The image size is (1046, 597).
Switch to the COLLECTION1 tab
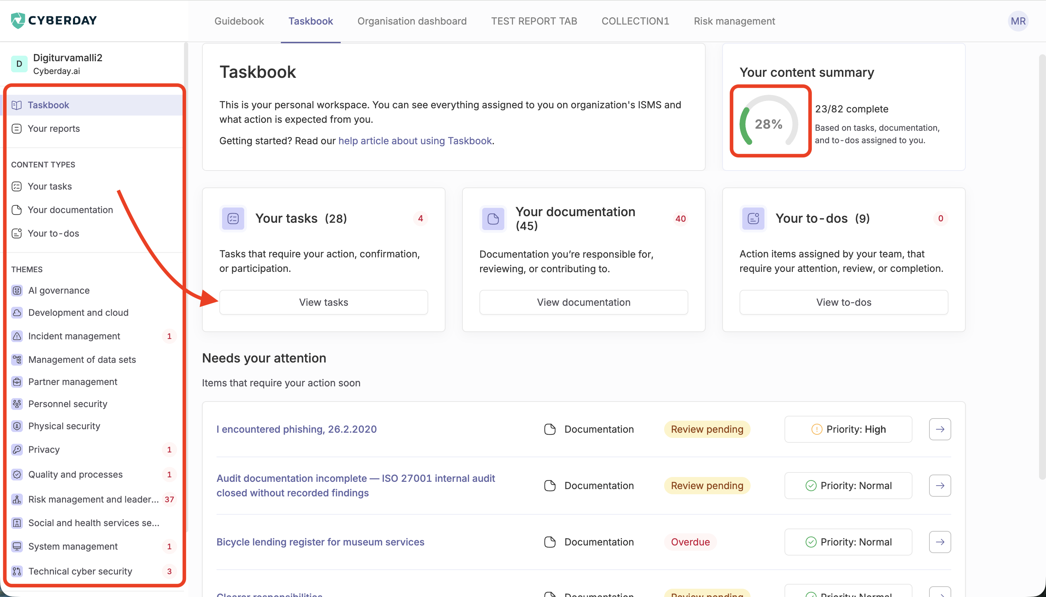(x=635, y=21)
